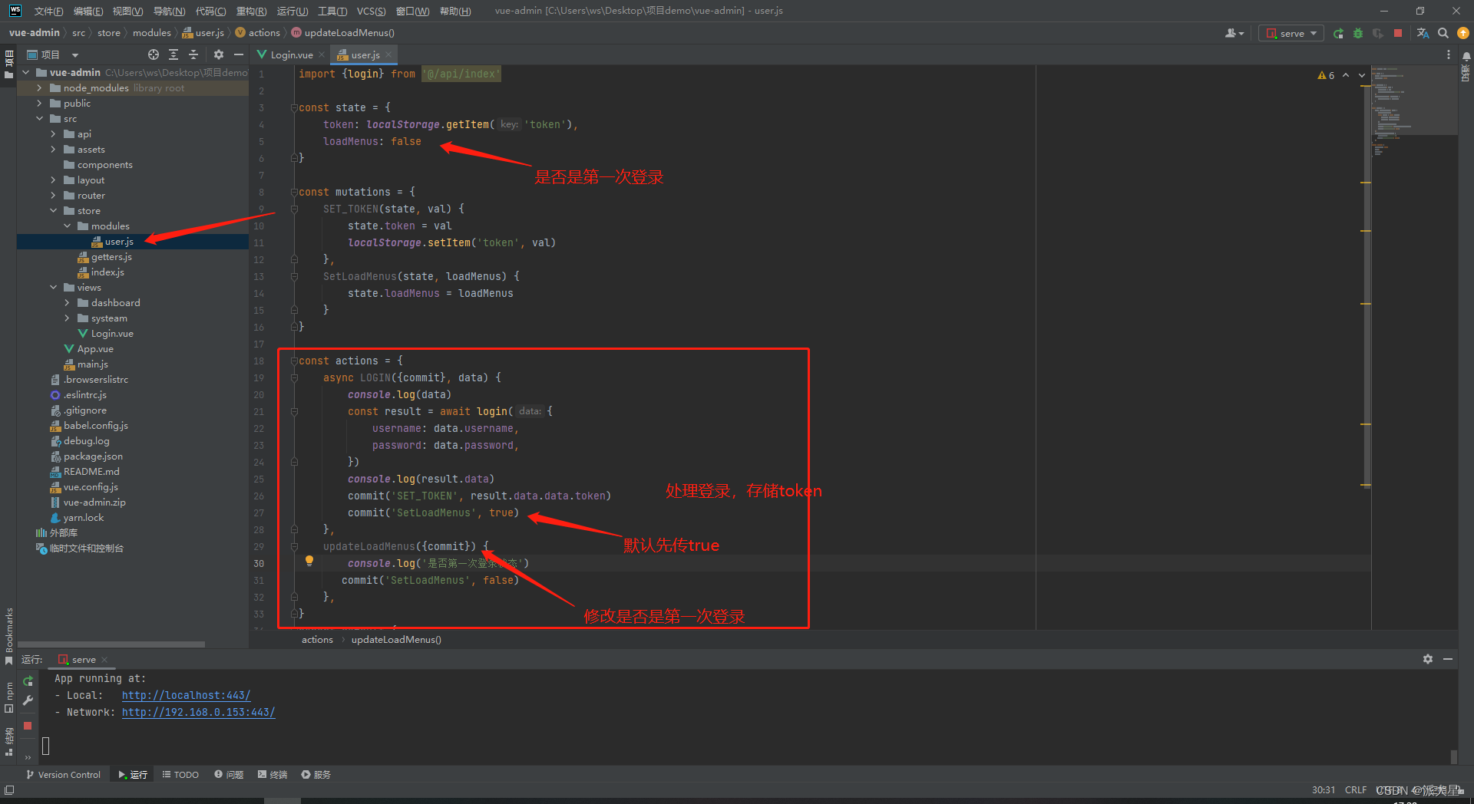Screen dimensions: 1474x804
Task: Click the Collapse All icon in project panel
Action: 193,54
